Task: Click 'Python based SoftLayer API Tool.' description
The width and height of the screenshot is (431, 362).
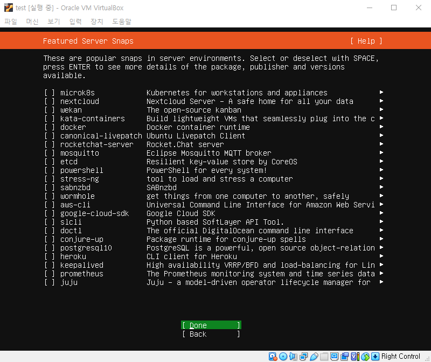Action: point(215,222)
